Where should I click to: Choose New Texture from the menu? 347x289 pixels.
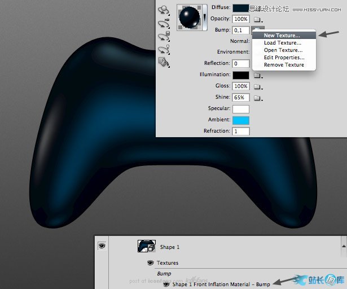click(x=282, y=36)
